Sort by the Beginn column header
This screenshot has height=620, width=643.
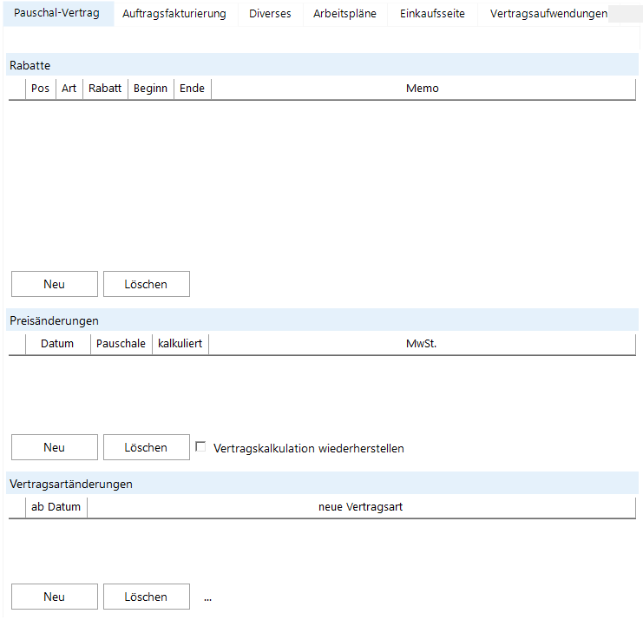tap(150, 89)
